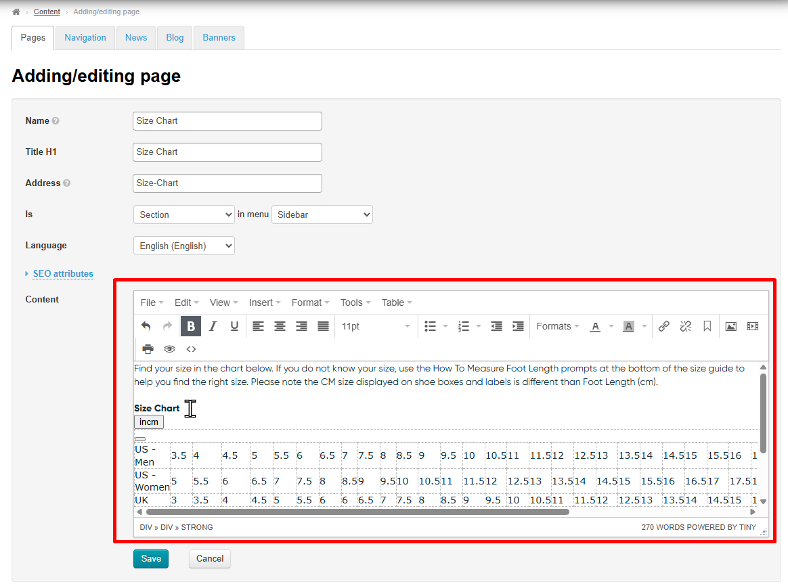Click the Print icon in the editor
The height and width of the screenshot is (588, 788).
(x=148, y=349)
